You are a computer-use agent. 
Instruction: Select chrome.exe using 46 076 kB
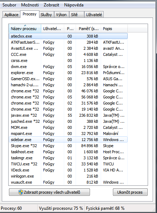68,91
